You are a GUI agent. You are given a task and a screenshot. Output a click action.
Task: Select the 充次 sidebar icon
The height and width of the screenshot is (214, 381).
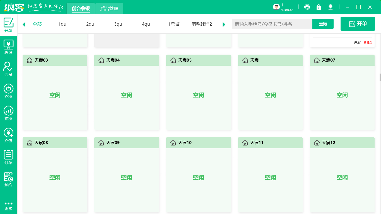point(8,91)
